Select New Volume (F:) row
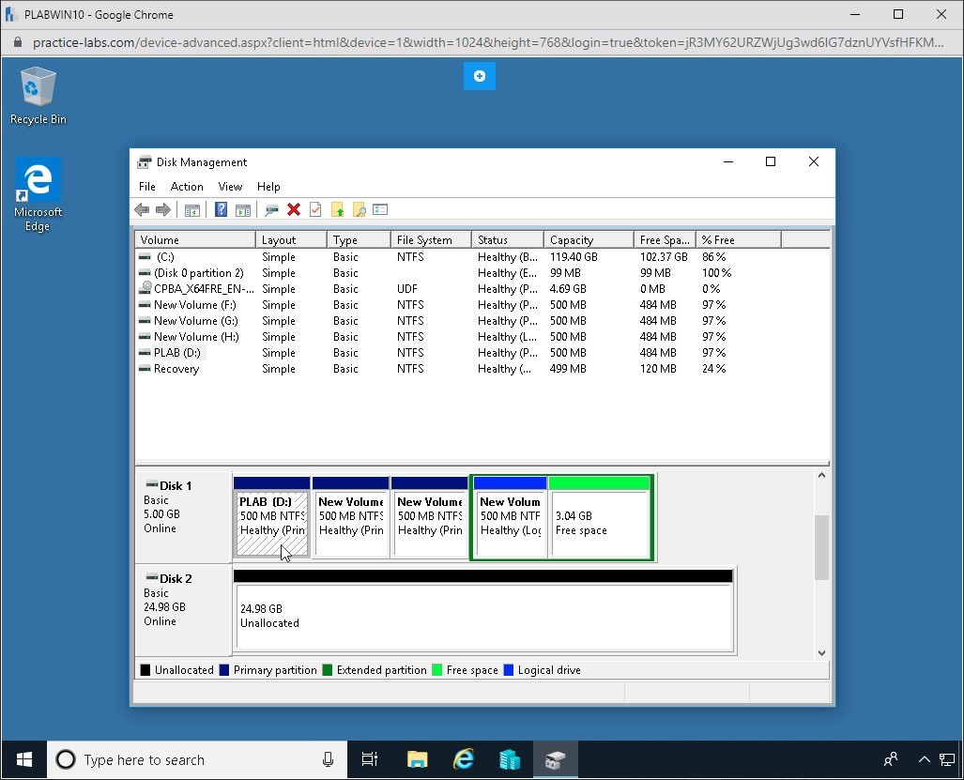 coord(482,305)
